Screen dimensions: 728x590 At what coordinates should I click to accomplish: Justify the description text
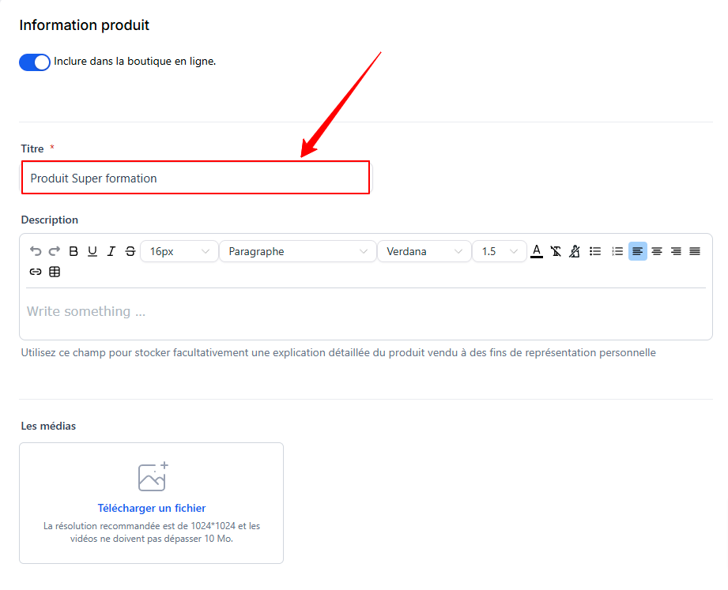695,251
